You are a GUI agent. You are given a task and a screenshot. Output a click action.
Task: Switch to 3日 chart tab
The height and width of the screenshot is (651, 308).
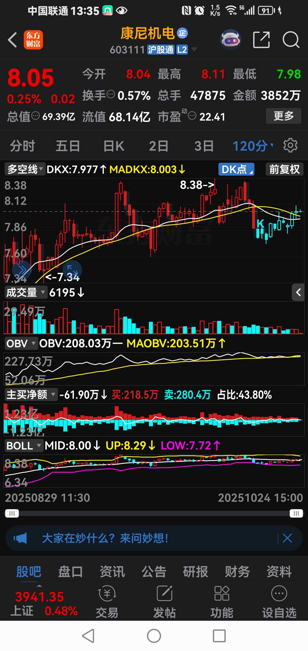click(x=204, y=146)
